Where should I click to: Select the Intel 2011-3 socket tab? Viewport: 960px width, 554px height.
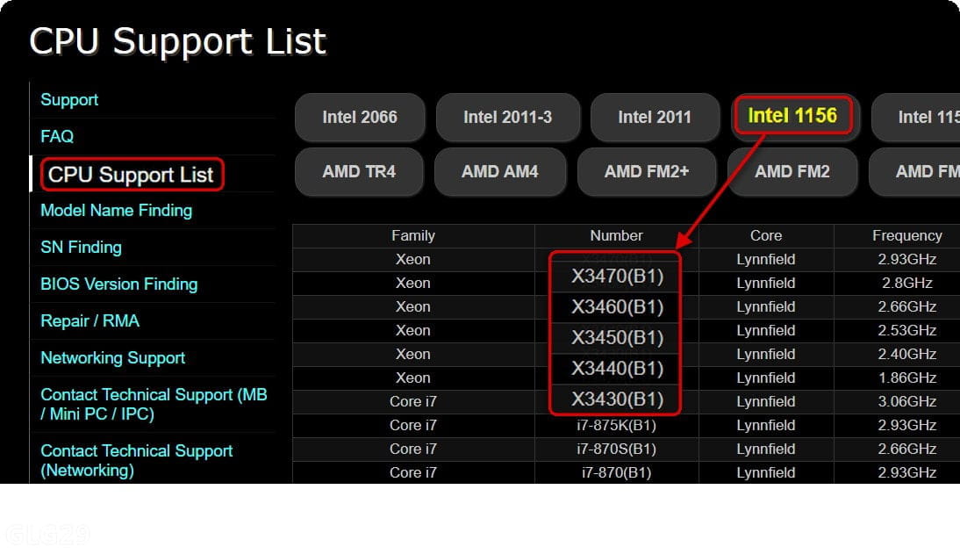tap(507, 117)
